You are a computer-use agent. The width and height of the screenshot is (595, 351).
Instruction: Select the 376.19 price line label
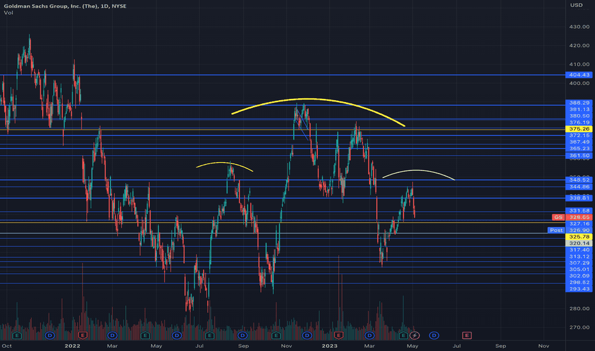coord(579,123)
